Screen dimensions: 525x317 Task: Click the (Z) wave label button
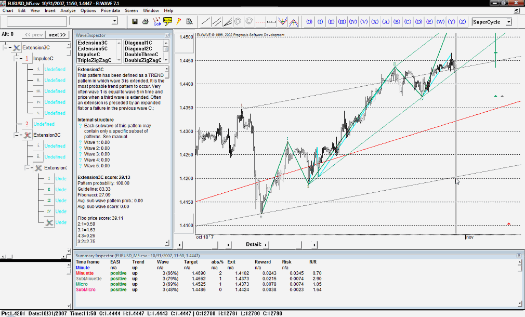(462, 22)
